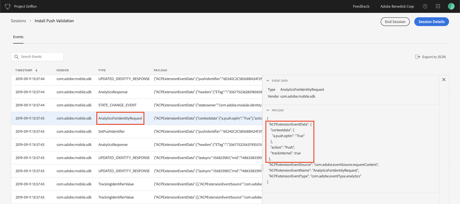The height and width of the screenshot is (204, 460).
Task: Click the End Session button
Action: coord(395,22)
